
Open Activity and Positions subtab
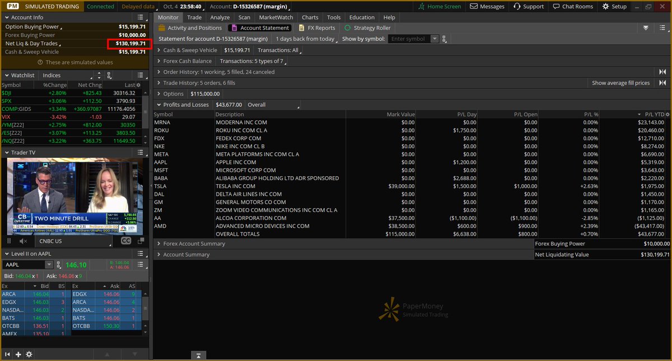pos(190,27)
